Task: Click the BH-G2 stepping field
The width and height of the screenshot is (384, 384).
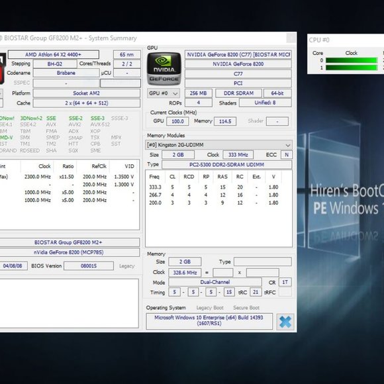Action: click(x=55, y=64)
